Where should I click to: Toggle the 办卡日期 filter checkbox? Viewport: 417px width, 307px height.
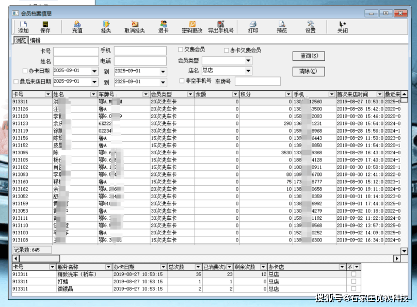point(25,71)
